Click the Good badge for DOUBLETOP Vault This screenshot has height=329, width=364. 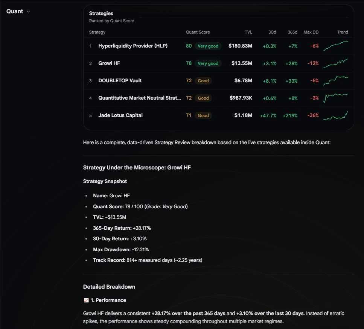coord(203,81)
